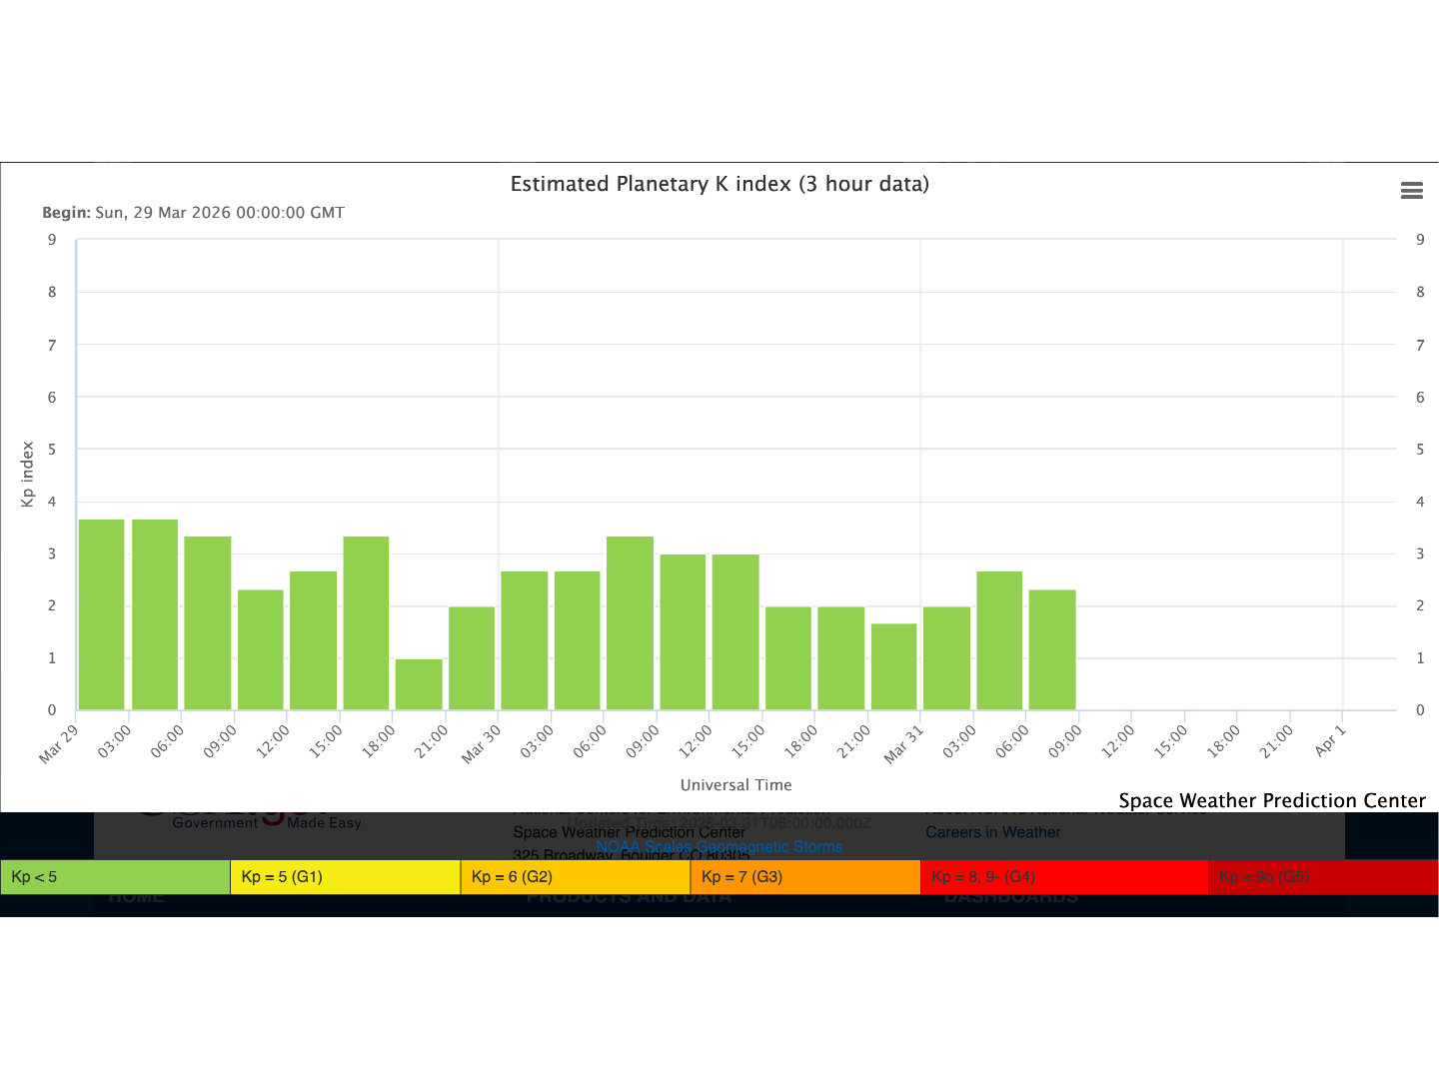Select the Kp = 6 (G2) legend swatch
The image size is (1439, 1079).
pyautogui.click(x=575, y=877)
